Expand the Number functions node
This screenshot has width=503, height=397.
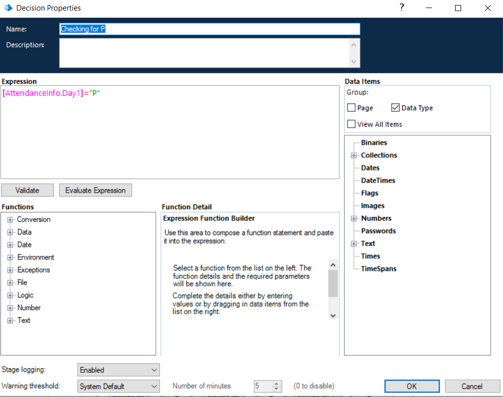pyautogui.click(x=10, y=308)
